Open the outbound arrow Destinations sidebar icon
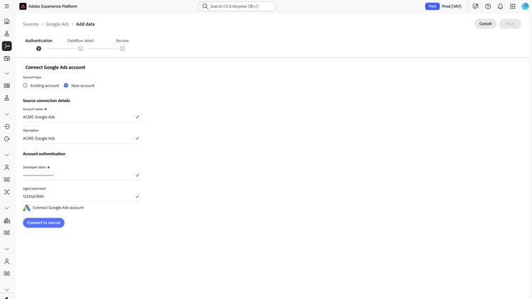 tap(7, 139)
